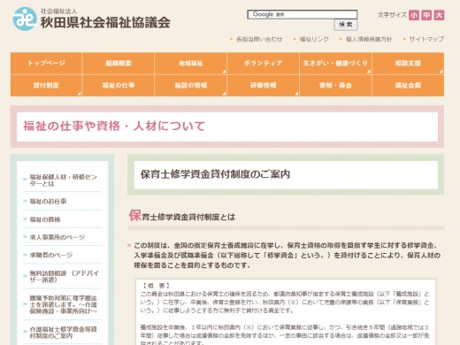Expand ボランティア menu dropdown

(263, 63)
